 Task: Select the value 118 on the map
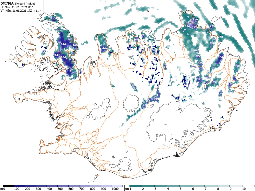[69, 71]
